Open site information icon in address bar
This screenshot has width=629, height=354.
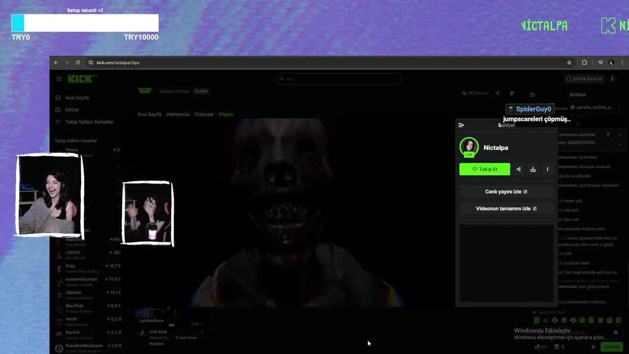90,62
